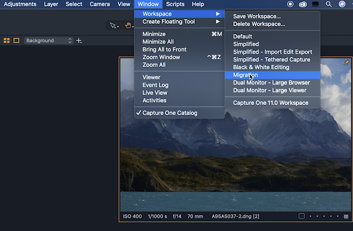
Task: Open the Workspace submenu
Action: 179,14
